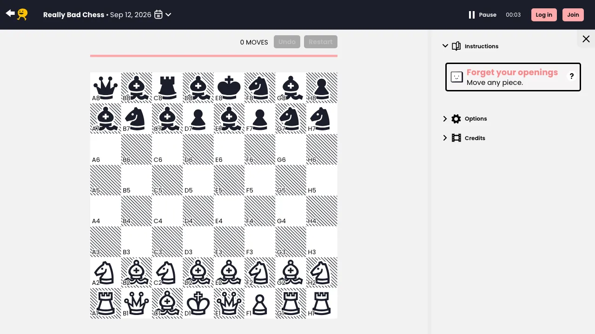
Task: Pause the game timer
Action: click(x=483, y=15)
